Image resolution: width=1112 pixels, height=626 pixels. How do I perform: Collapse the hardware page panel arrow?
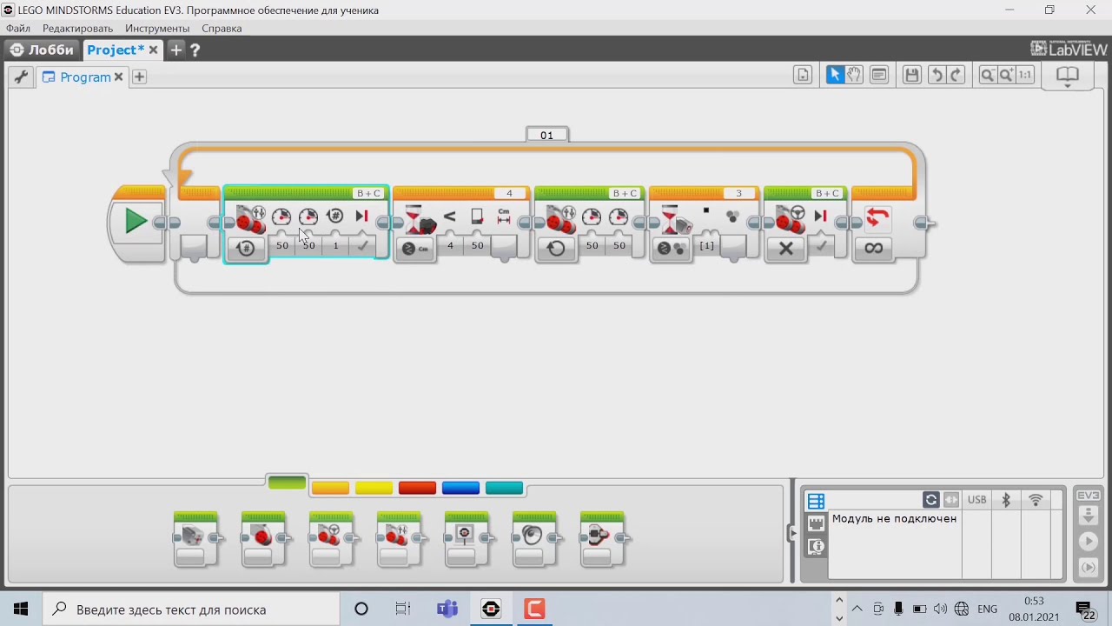tap(792, 534)
